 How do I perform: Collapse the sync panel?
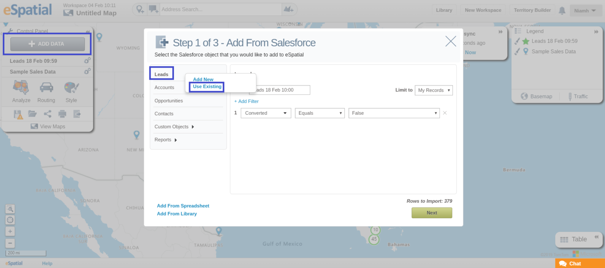point(501,32)
